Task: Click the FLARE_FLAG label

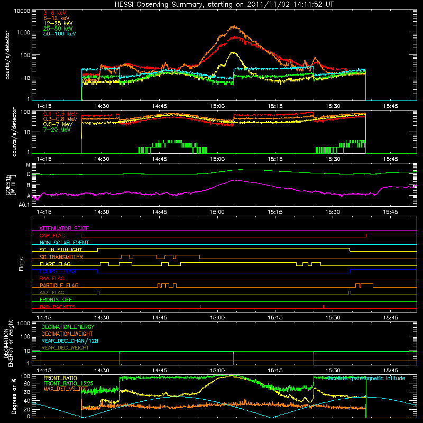Action: click(x=55, y=264)
